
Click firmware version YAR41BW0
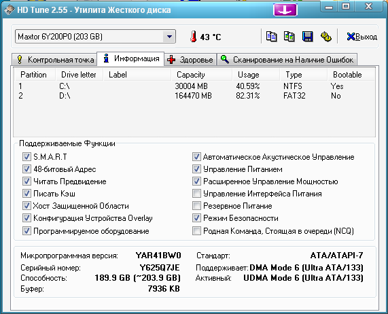pos(158,255)
